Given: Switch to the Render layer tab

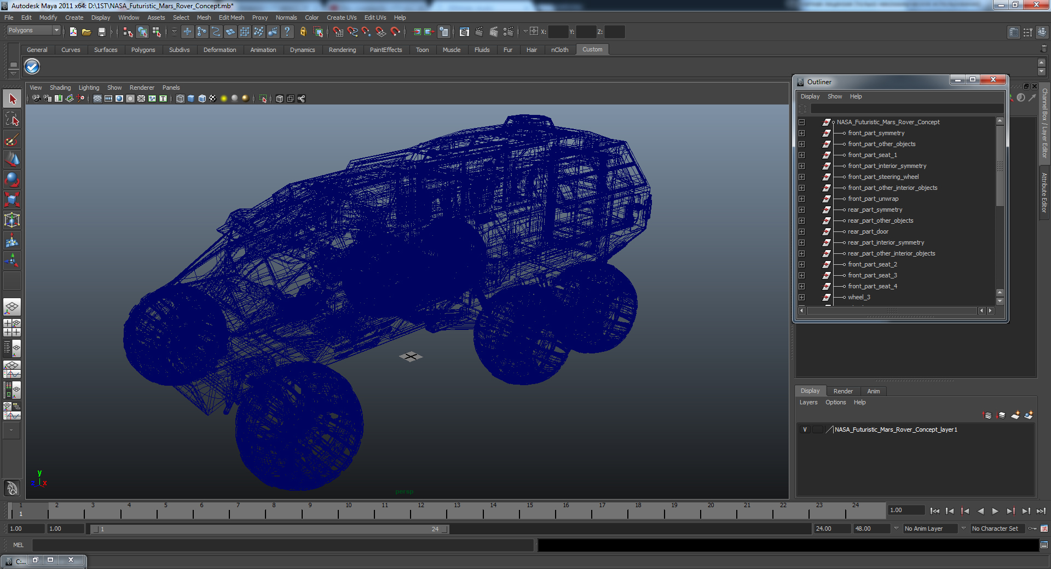Looking at the screenshot, I should pos(843,391).
